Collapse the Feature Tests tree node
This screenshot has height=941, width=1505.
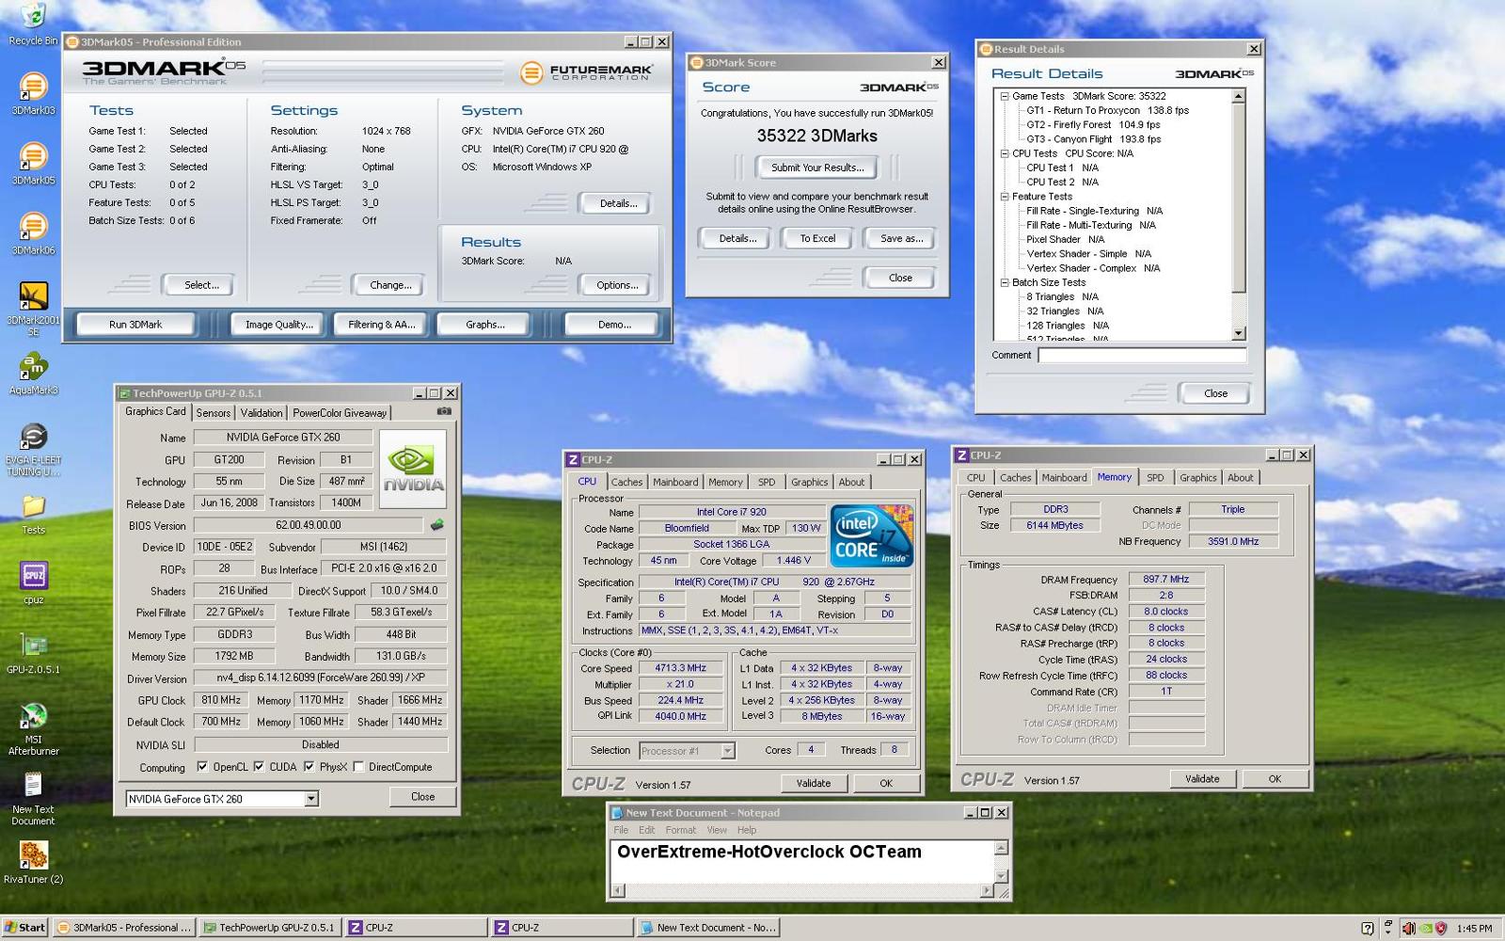click(x=1004, y=197)
